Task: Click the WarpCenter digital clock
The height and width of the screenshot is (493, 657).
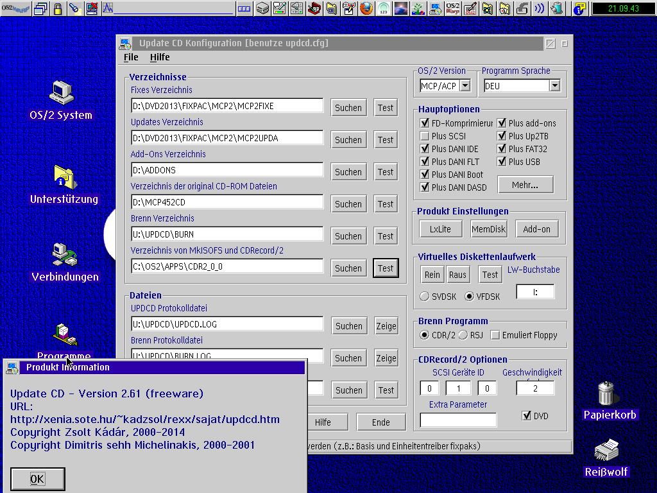Action: pyautogui.click(x=623, y=8)
